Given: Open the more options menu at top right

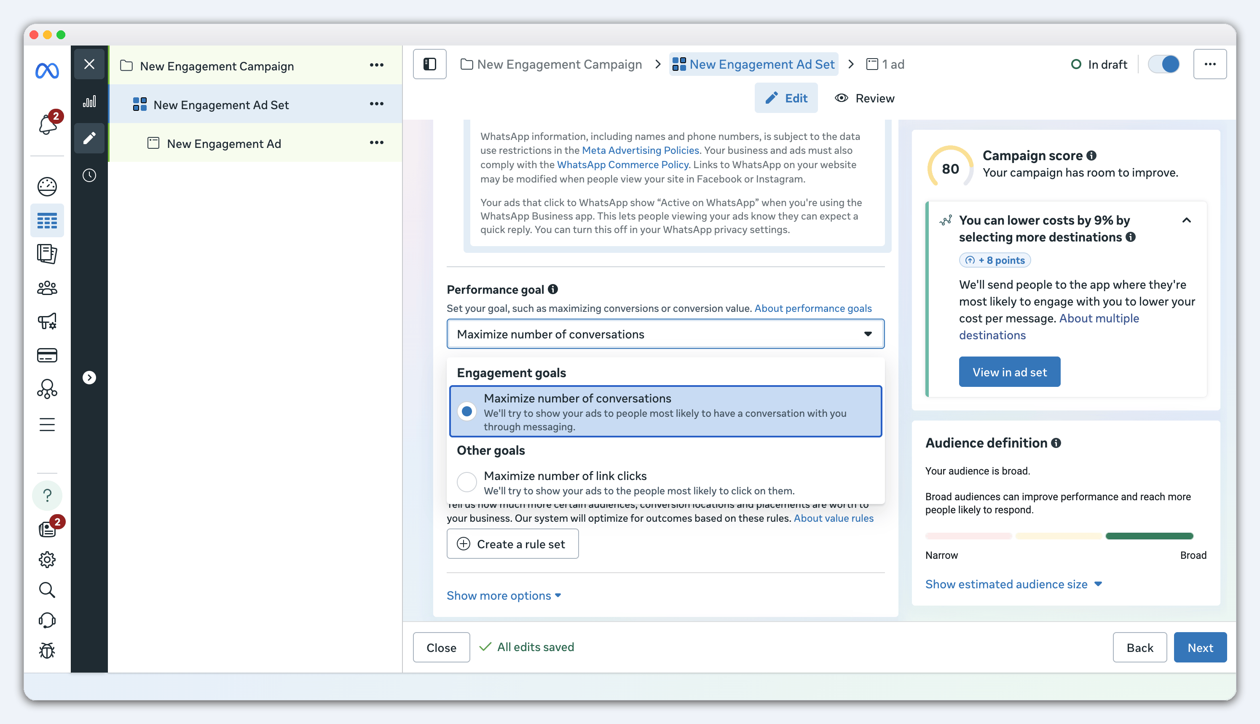Looking at the screenshot, I should point(1210,64).
